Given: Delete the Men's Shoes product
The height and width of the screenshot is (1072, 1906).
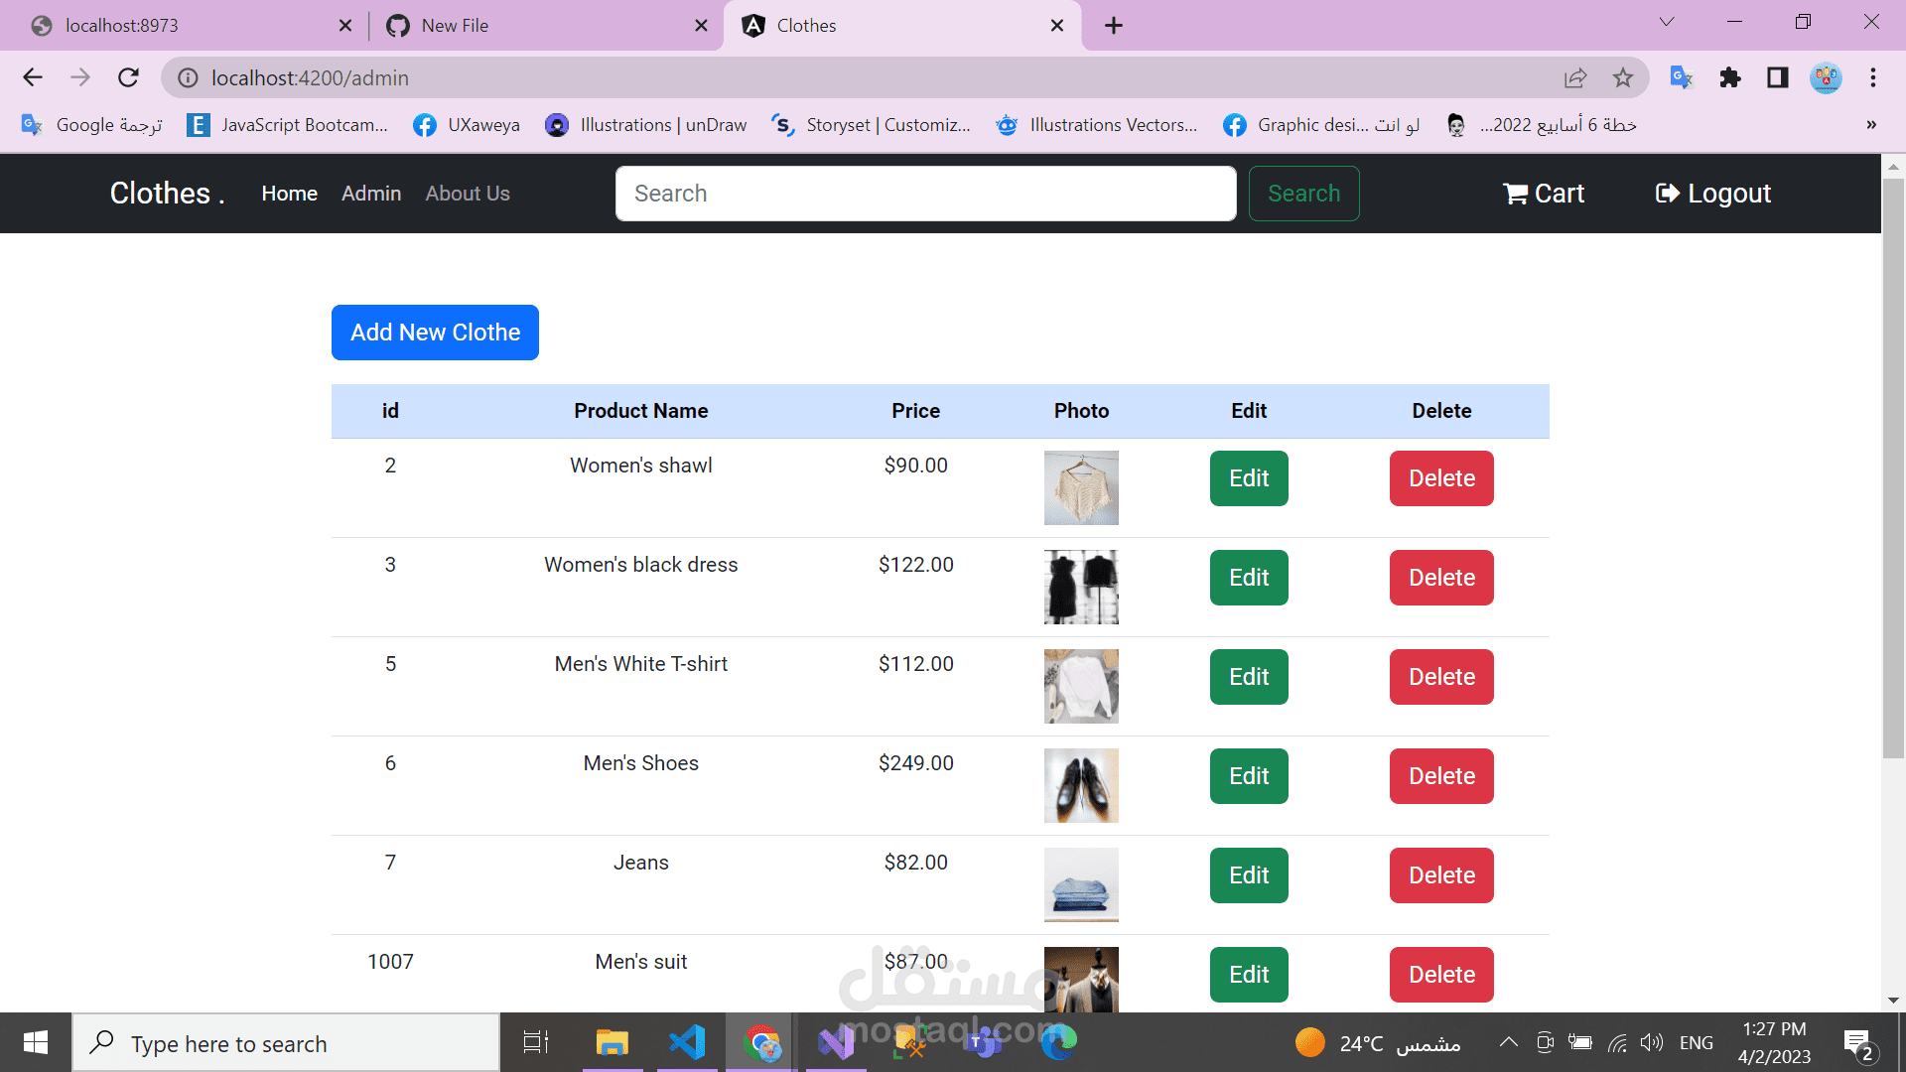Looking at the screenshot, I should (x=1441, y=776).
